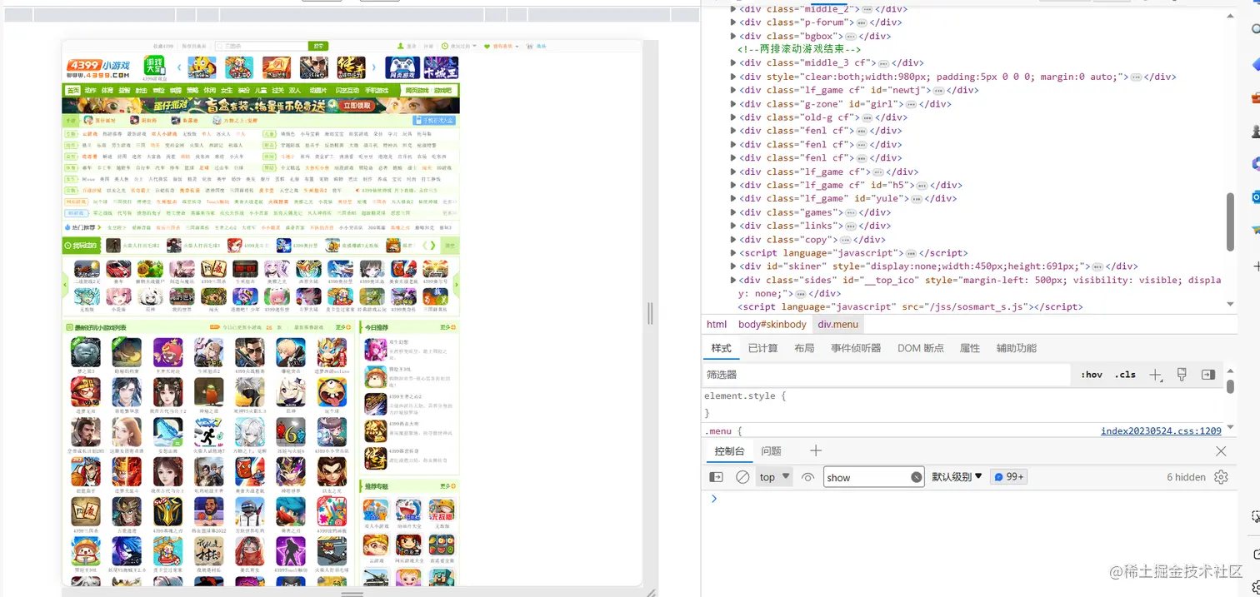This screenshot has height=597, width=1260.
Task: Click the 首页 item in green nav bar
Action: [x=72, y=90]
